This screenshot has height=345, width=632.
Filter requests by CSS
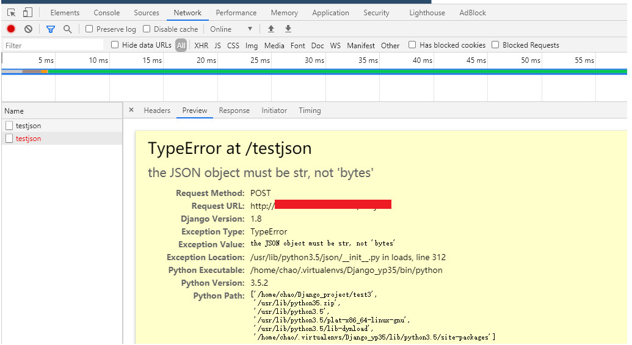pos(233,46)
